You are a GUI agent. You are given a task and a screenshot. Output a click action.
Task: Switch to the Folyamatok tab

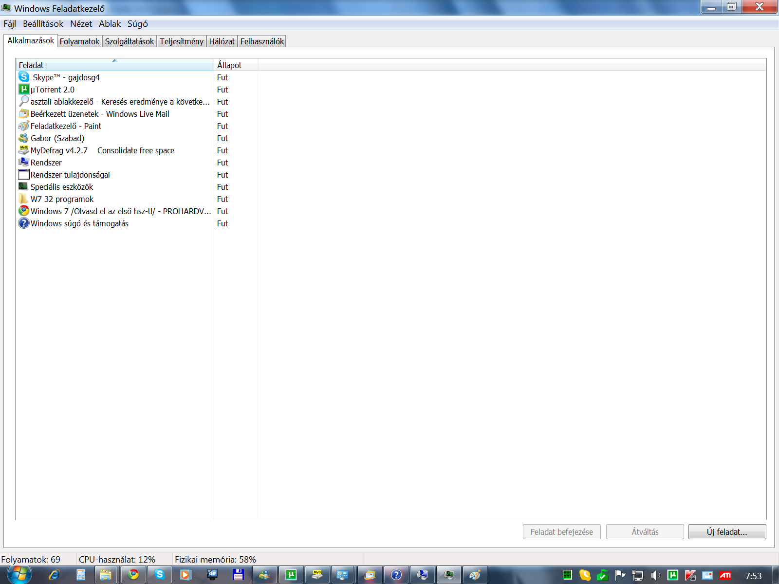pos(79,41)
